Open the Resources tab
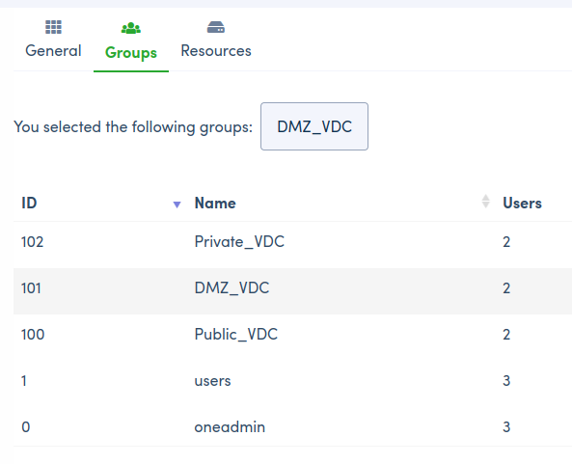 pyautogui.click(x=216, y=40)
